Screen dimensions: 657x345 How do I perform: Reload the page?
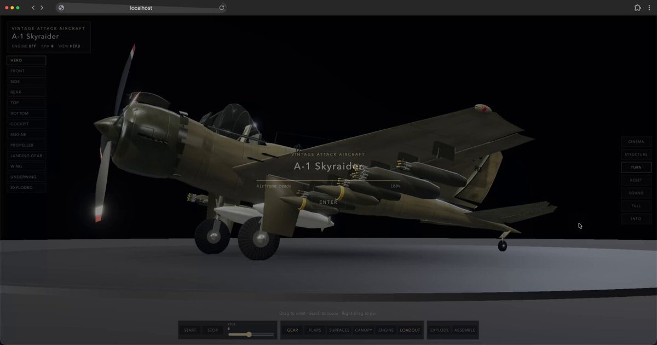click(221, 8)
